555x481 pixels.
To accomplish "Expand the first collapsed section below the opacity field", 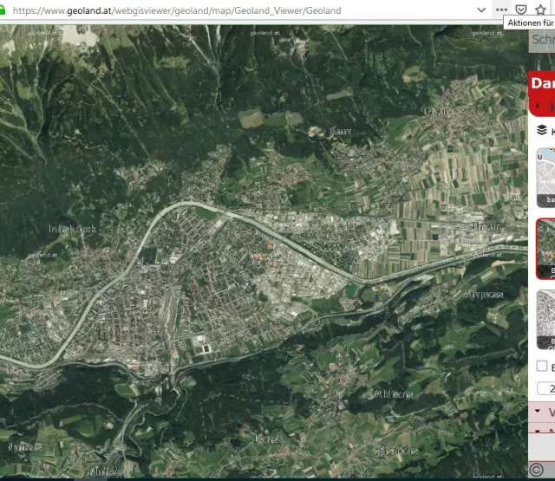I will pyautogui.click(x=539, y=411).
